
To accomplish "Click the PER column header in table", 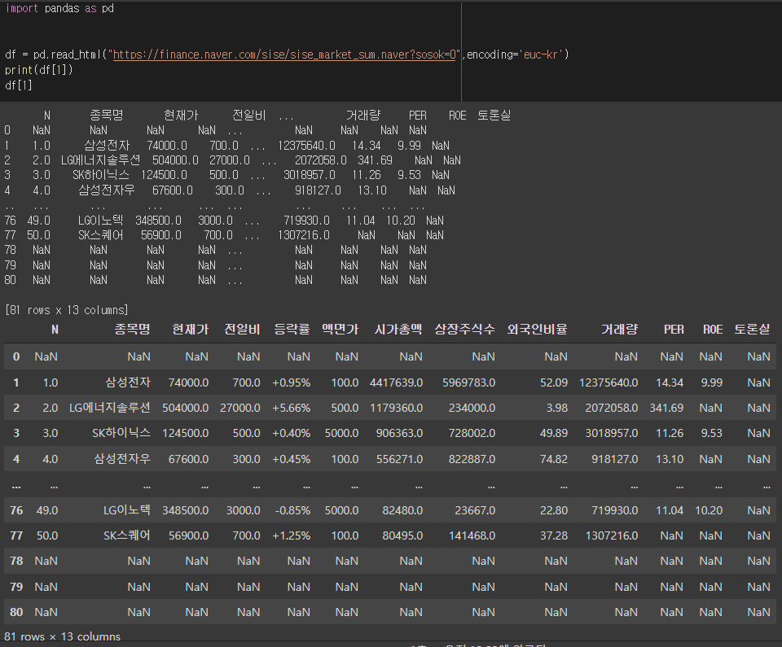I will 674,329.
